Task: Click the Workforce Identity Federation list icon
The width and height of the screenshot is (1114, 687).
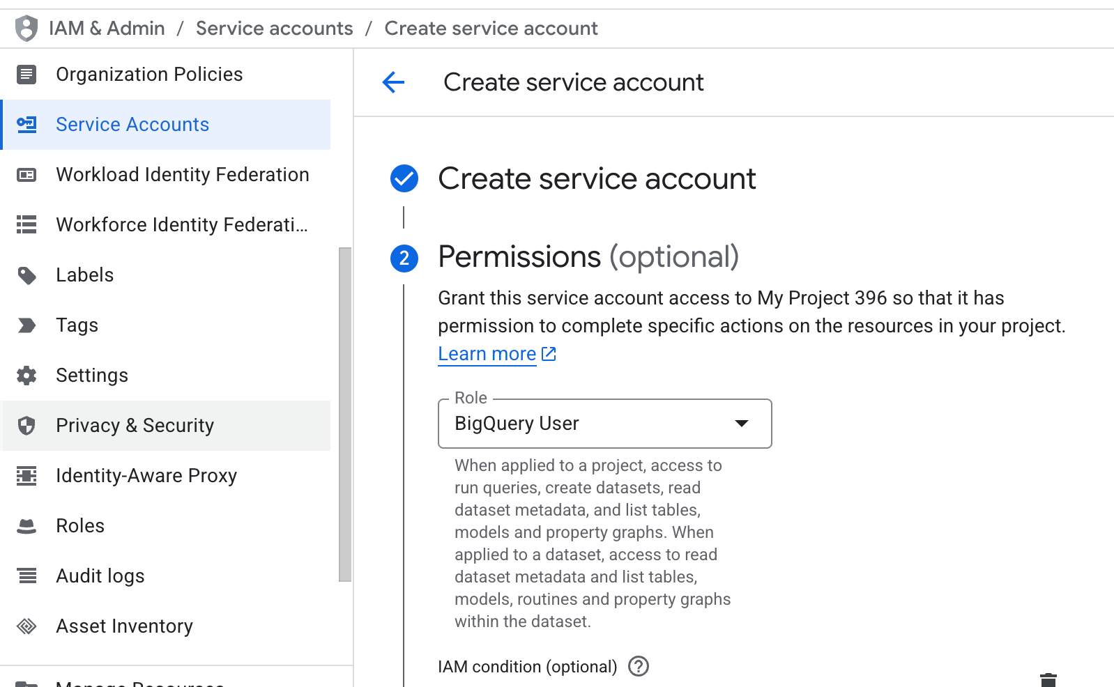Action: coord(26,224)
